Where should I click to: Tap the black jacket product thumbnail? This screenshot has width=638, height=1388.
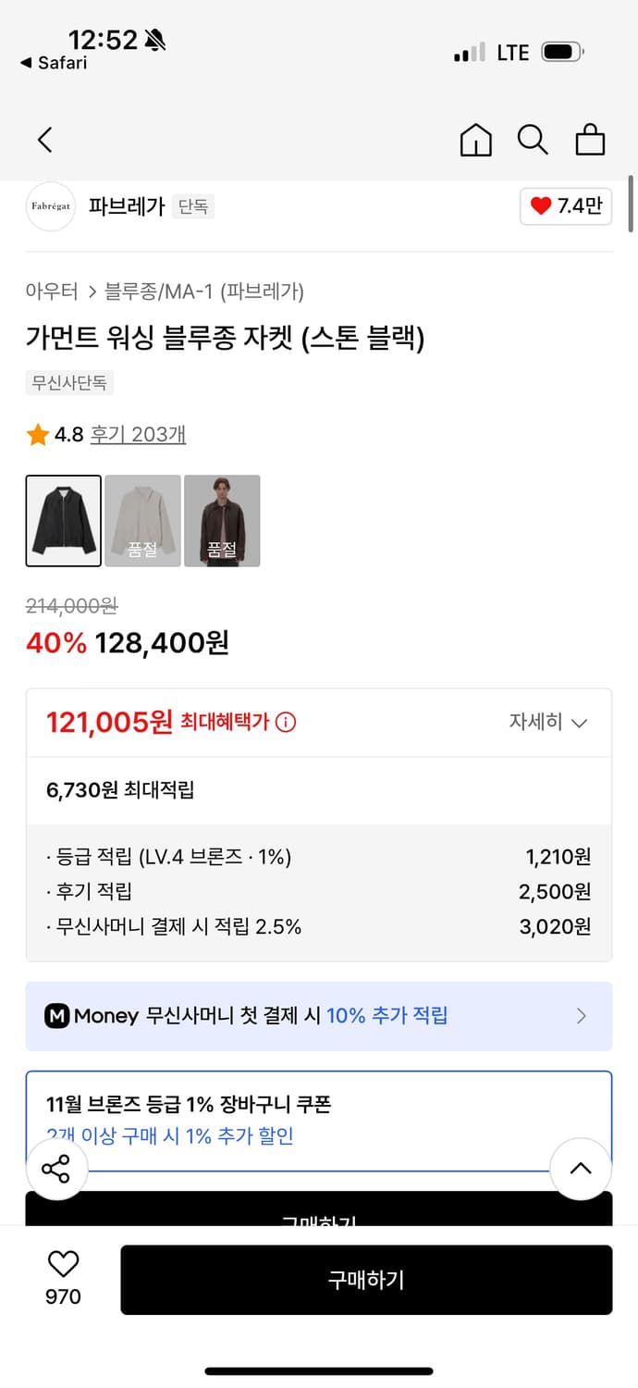(63, 520)
